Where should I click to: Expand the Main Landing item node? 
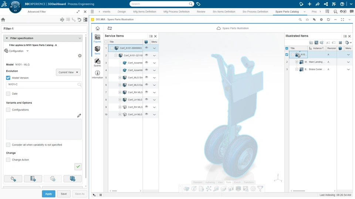tap(297, 62)
